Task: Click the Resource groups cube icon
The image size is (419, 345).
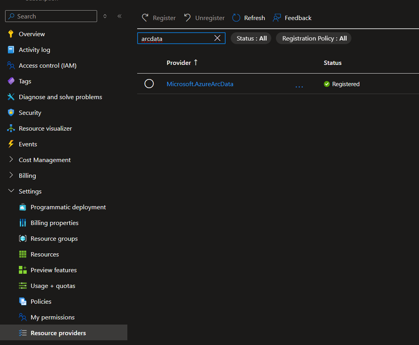Action: (x=23, y=238)
